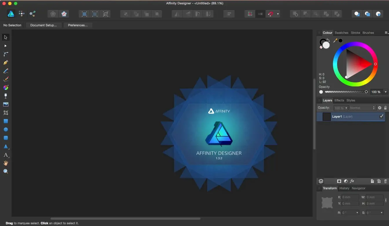Select the Fill (gradient) tool
Screen dimensions: 389x226
[6, 88]
